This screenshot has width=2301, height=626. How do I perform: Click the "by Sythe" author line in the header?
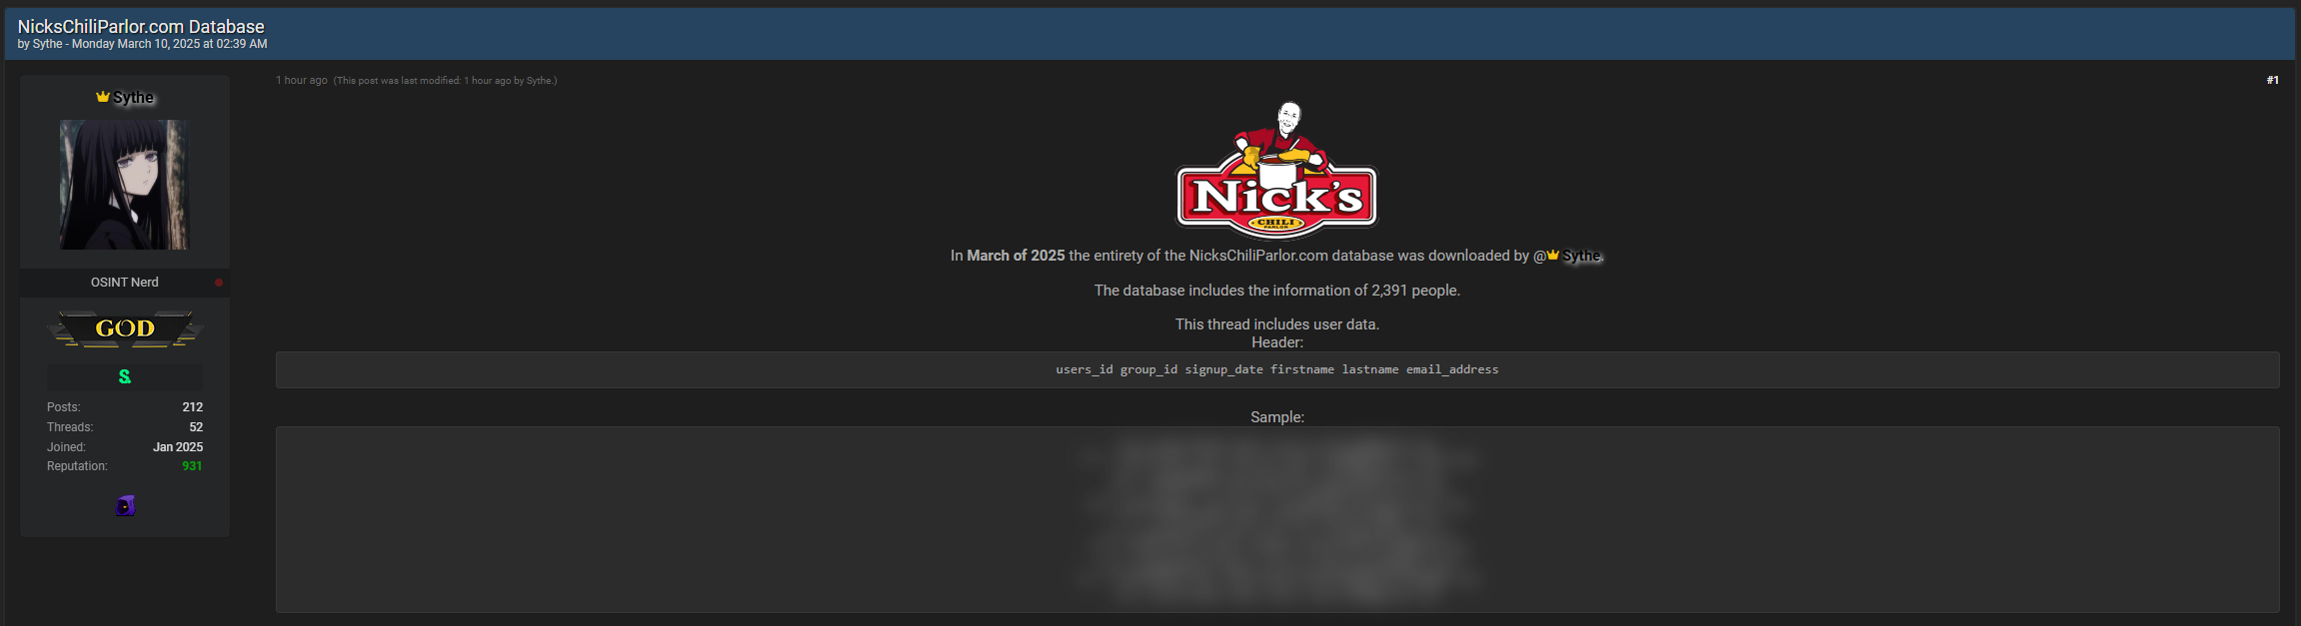pos(40,44)
